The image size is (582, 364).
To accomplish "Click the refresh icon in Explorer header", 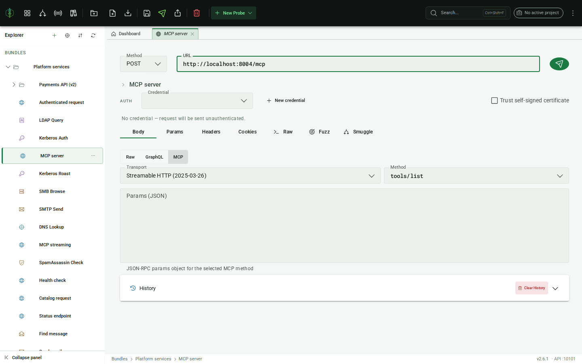I will click(93, 35).
